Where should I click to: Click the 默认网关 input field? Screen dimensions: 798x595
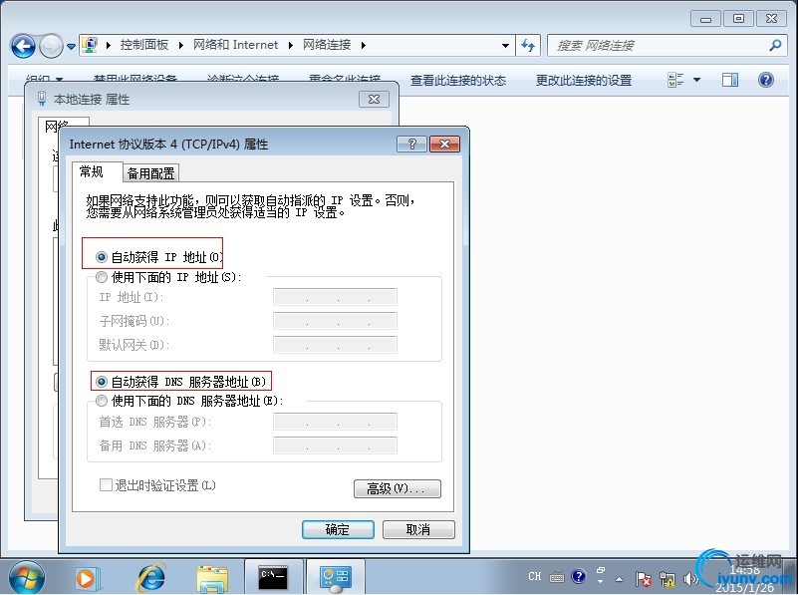coord(335,345)
